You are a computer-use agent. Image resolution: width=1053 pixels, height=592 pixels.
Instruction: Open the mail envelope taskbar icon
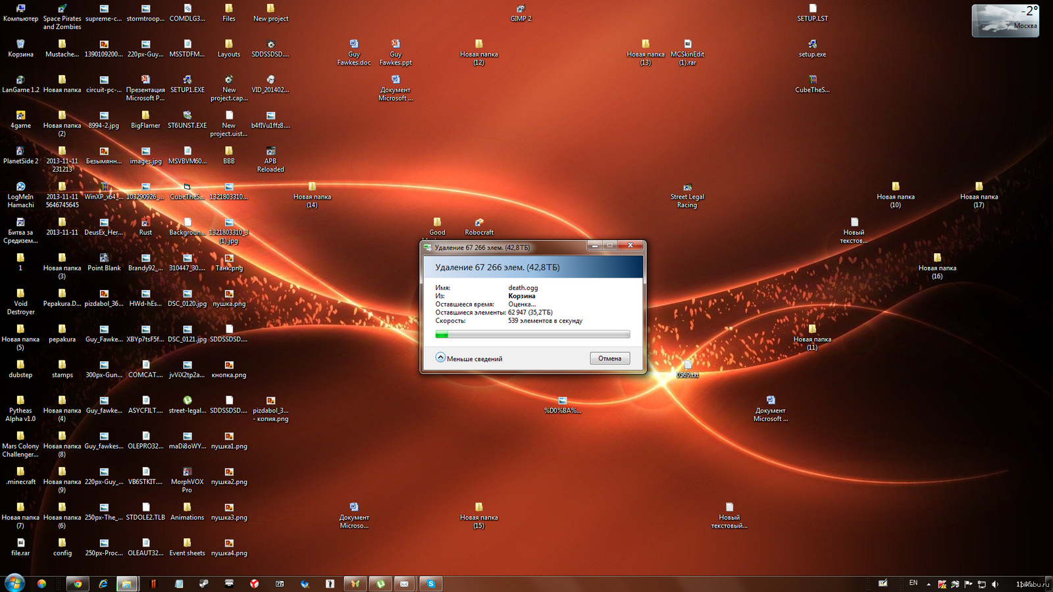click(404, 583)
